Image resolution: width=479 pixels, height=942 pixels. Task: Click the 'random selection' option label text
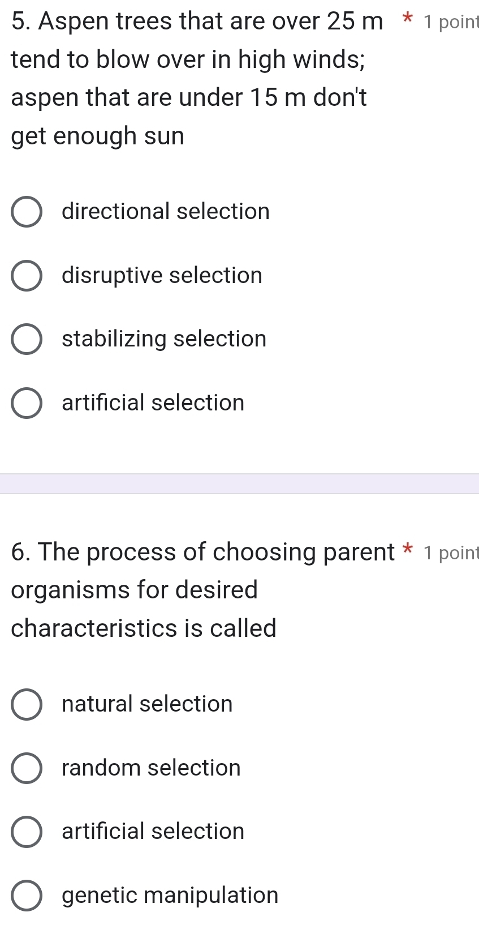tap(151, 768)
